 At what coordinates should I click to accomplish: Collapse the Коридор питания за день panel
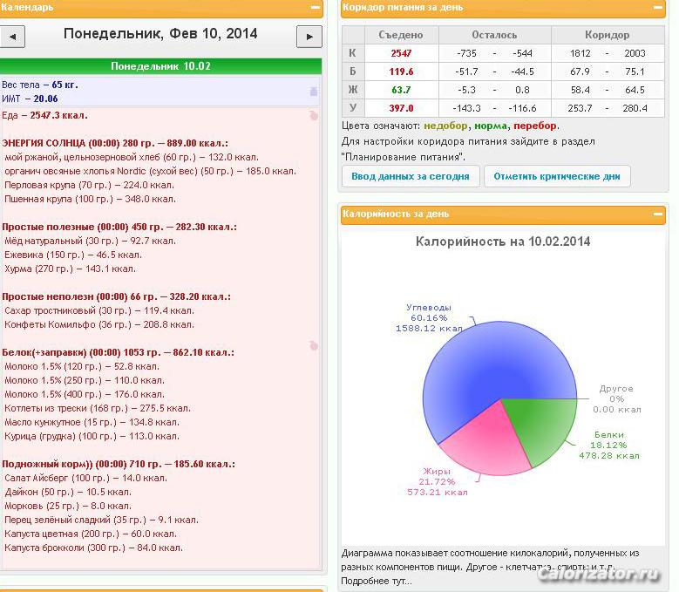pos(658,7)
